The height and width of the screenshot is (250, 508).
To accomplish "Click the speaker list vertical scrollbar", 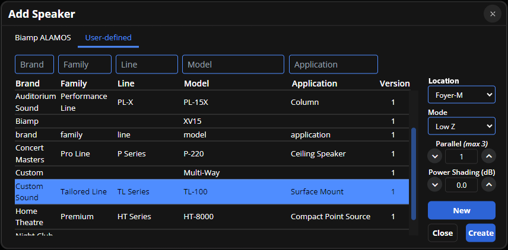I will point(414,172).
